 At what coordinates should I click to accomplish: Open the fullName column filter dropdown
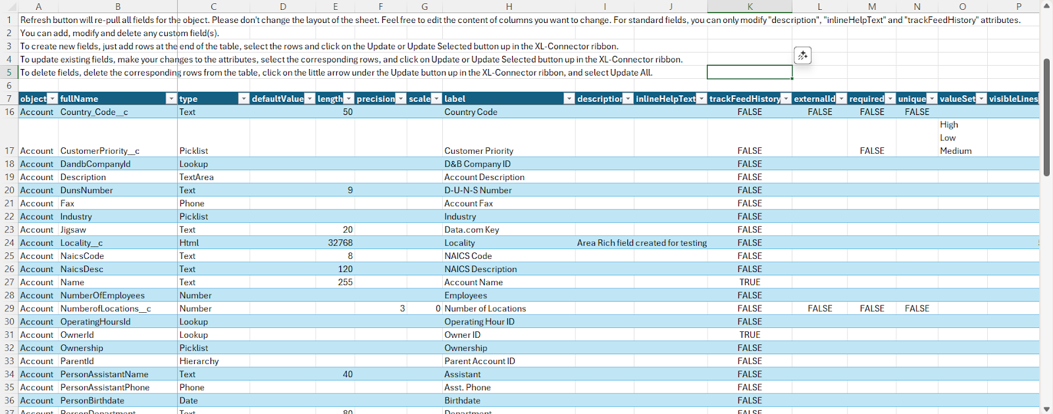[171, 99]
